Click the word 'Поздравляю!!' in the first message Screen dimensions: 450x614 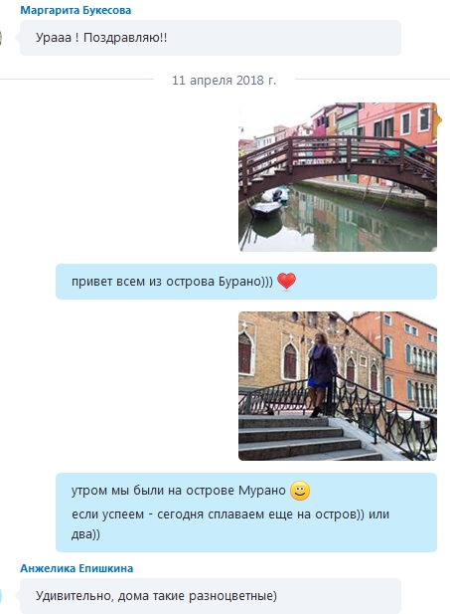125,38
